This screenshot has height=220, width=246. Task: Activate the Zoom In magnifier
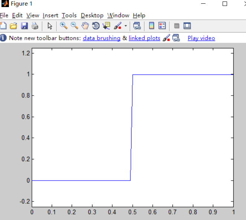point(64,26)
